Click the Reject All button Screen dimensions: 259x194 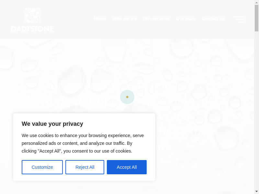tap(85, 167)
